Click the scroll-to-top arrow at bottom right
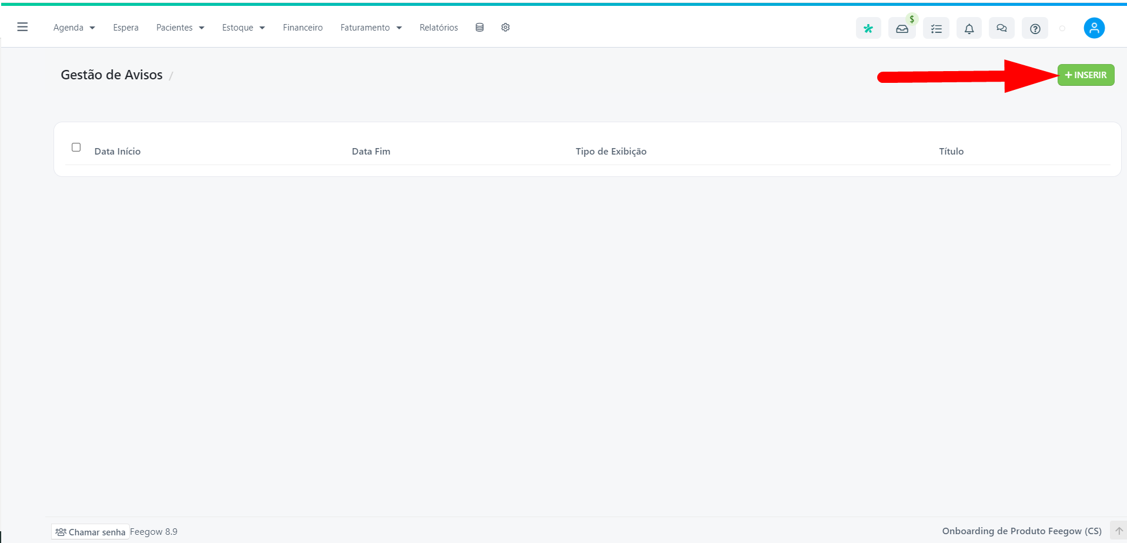 click(x=1119, y=531)
